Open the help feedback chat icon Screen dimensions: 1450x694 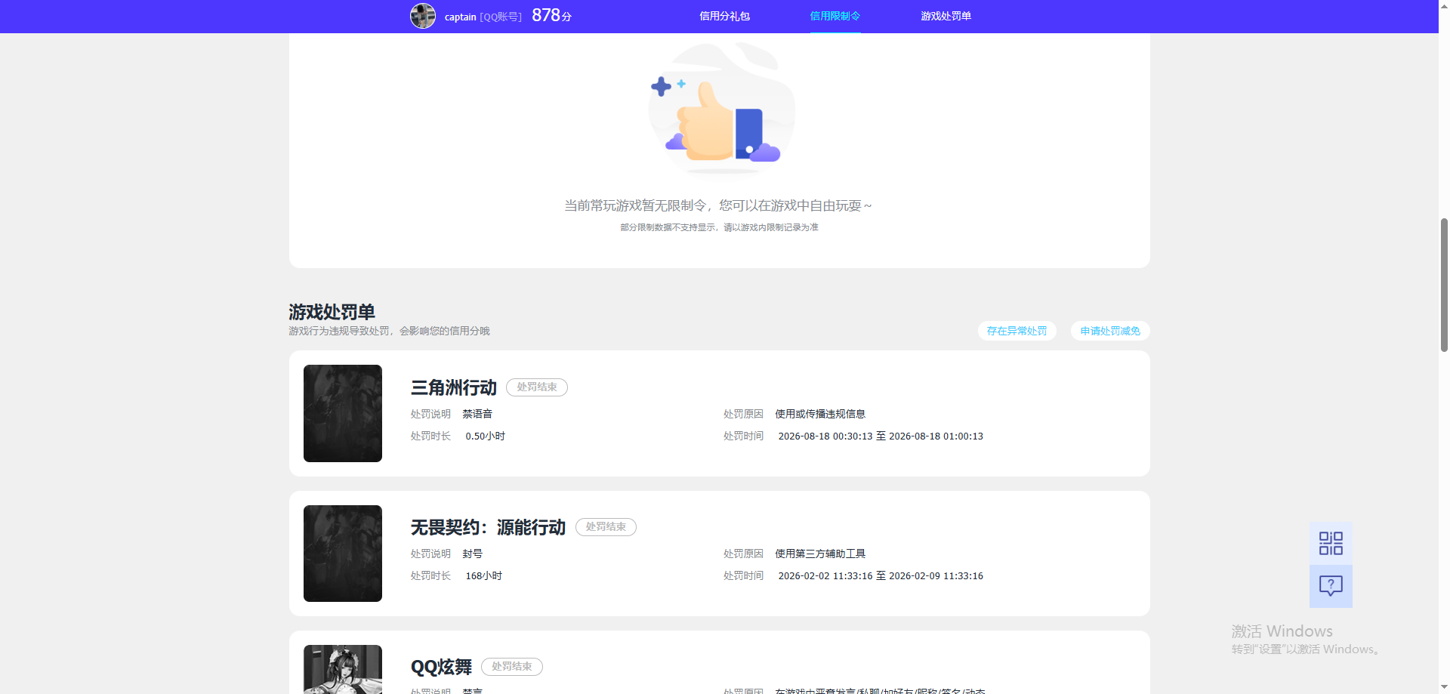point(1331,586)
